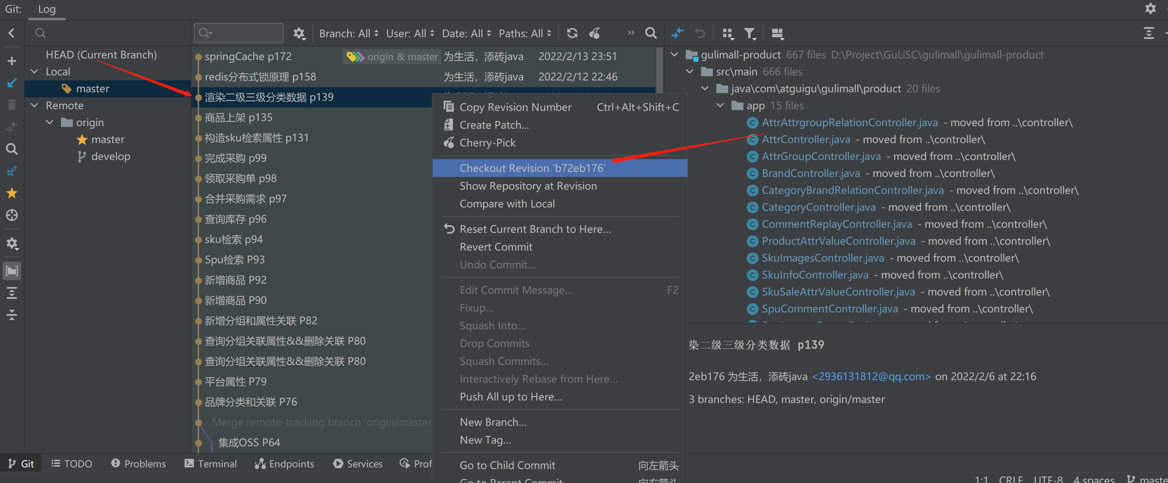Open the changes filter funnel icon
Viewport: 1168px width, 483px height.
pos(750,33)
